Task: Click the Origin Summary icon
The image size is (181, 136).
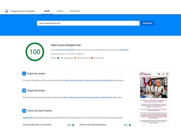Action: pos(24,90)
